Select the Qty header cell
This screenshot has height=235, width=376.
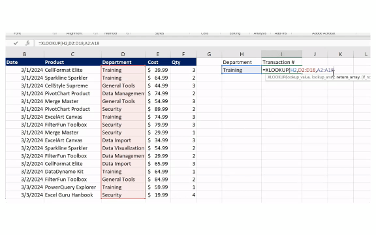(x=183, y=62)
